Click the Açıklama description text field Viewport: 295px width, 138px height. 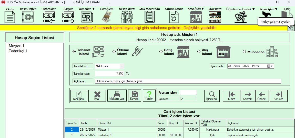(x=188, y=81)
